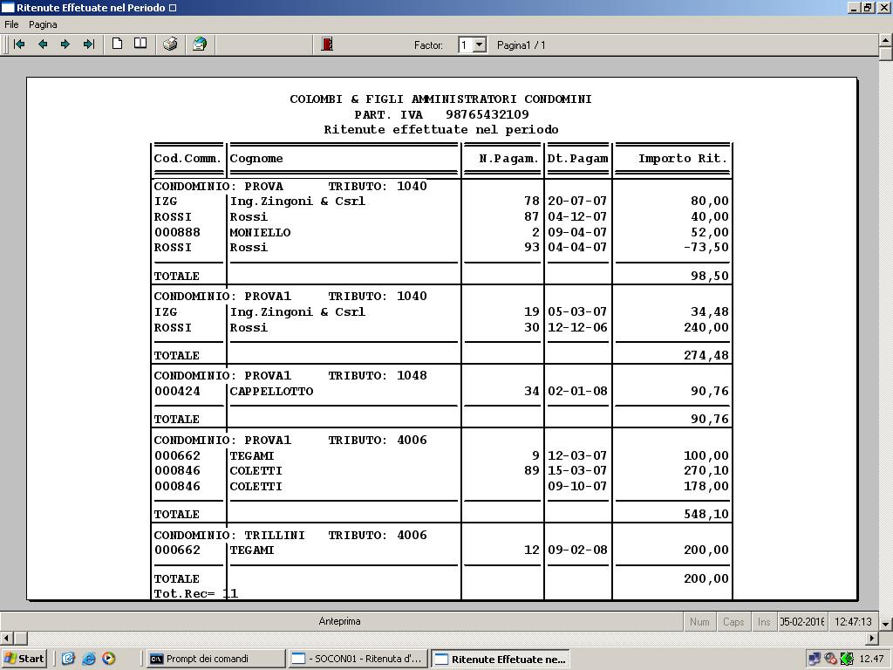The height and width of the screenshot is (670, 893).
Task: Click amount 270,10 for COLETTI
Action: tap(706, 470)
